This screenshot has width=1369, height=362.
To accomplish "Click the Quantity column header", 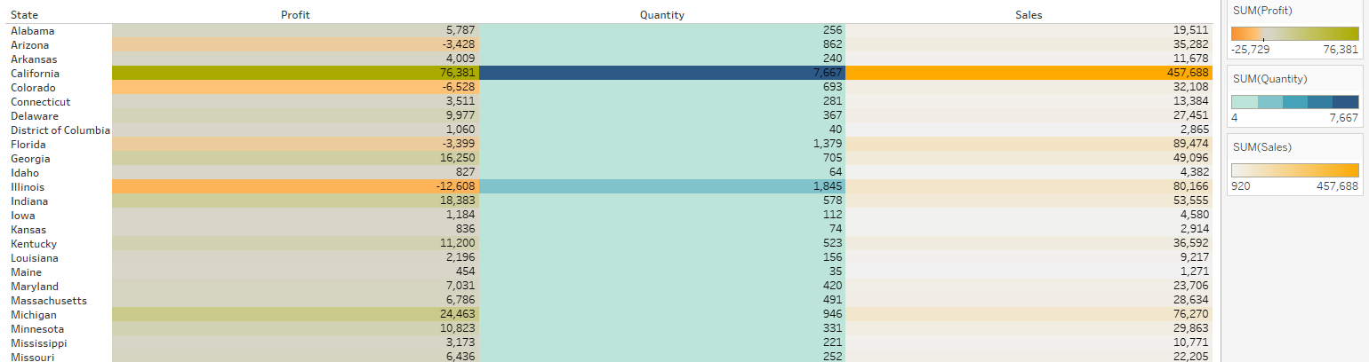I will tap(662, 15).
